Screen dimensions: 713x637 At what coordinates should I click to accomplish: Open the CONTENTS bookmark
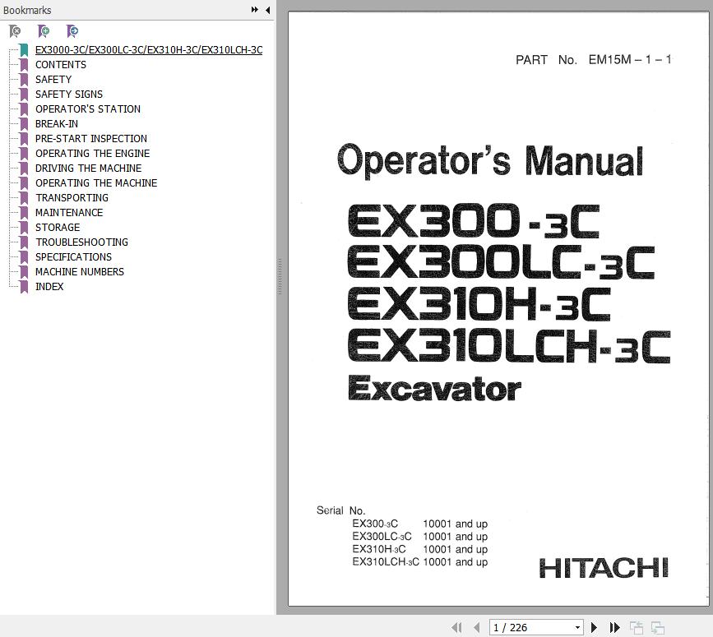pyautogui.click(x=61, y=64)
